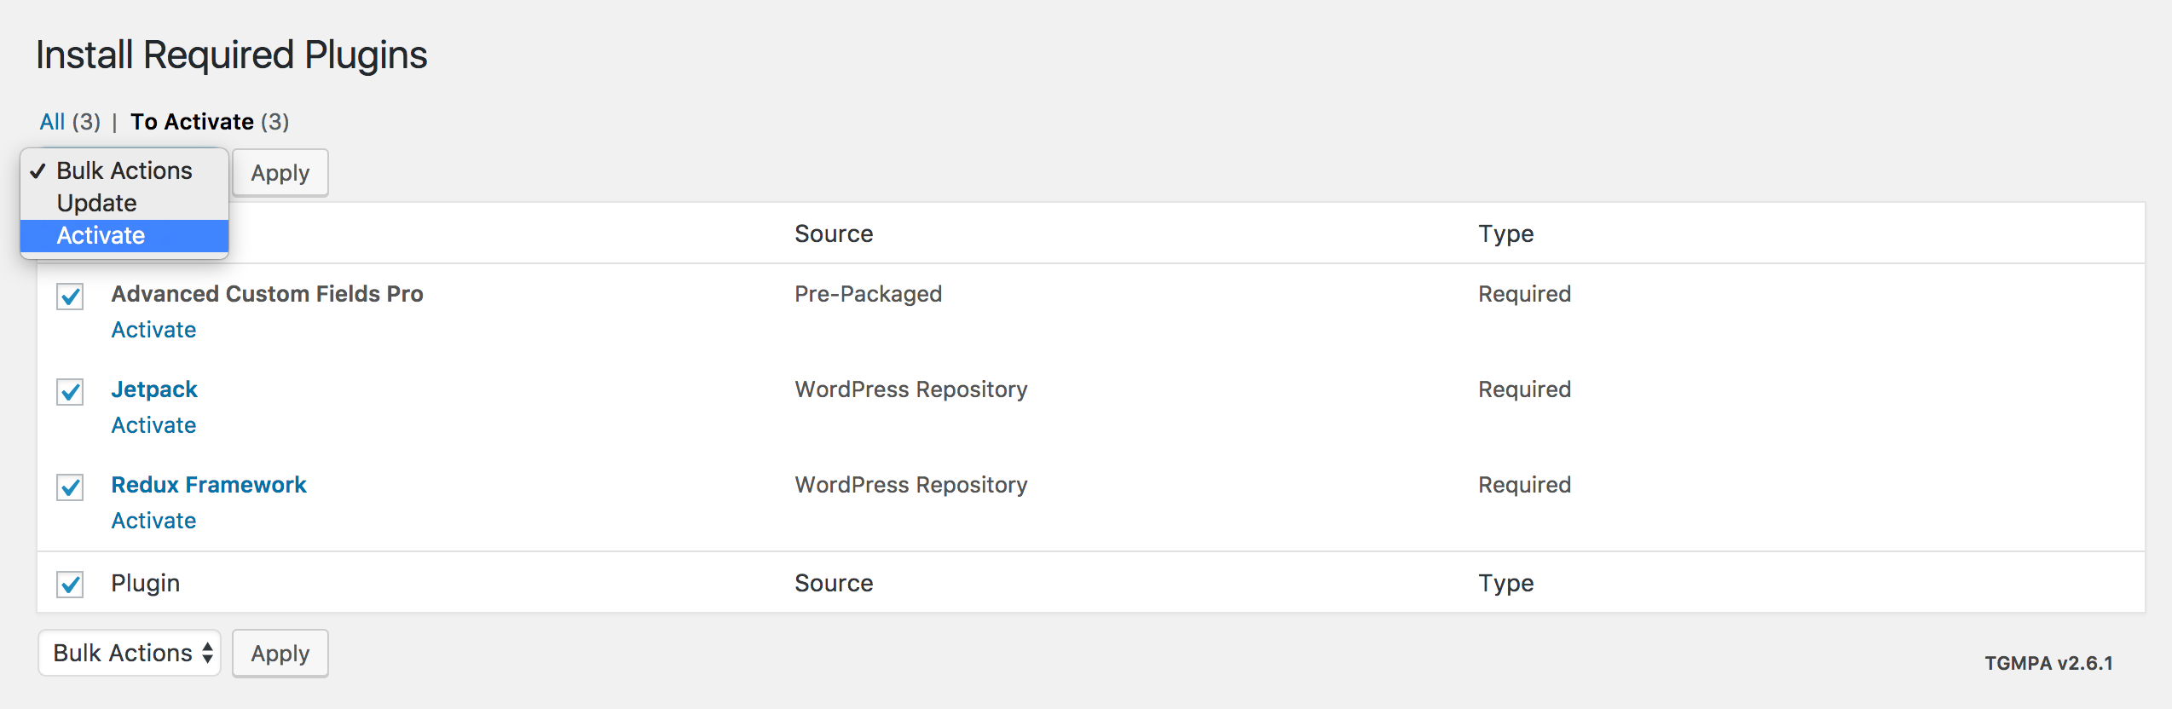Show the All (3) plugins filter
This screenshot has width=2172, height=709.
tap(70, 122)
